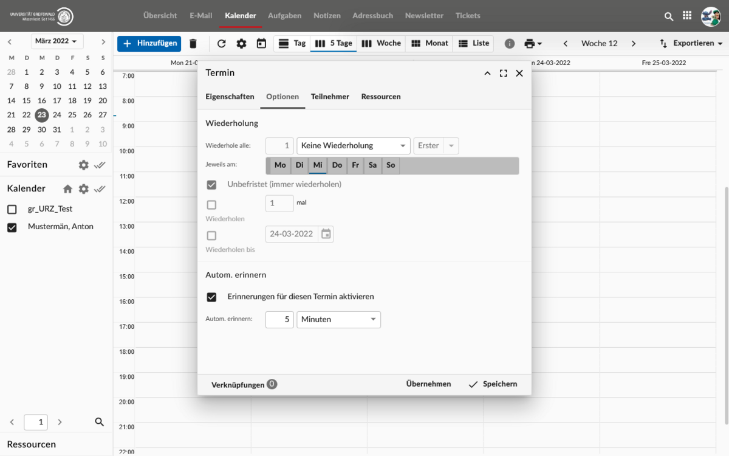Open the Aufgaben menu item
Screen dimensions: 729x456
284,16
